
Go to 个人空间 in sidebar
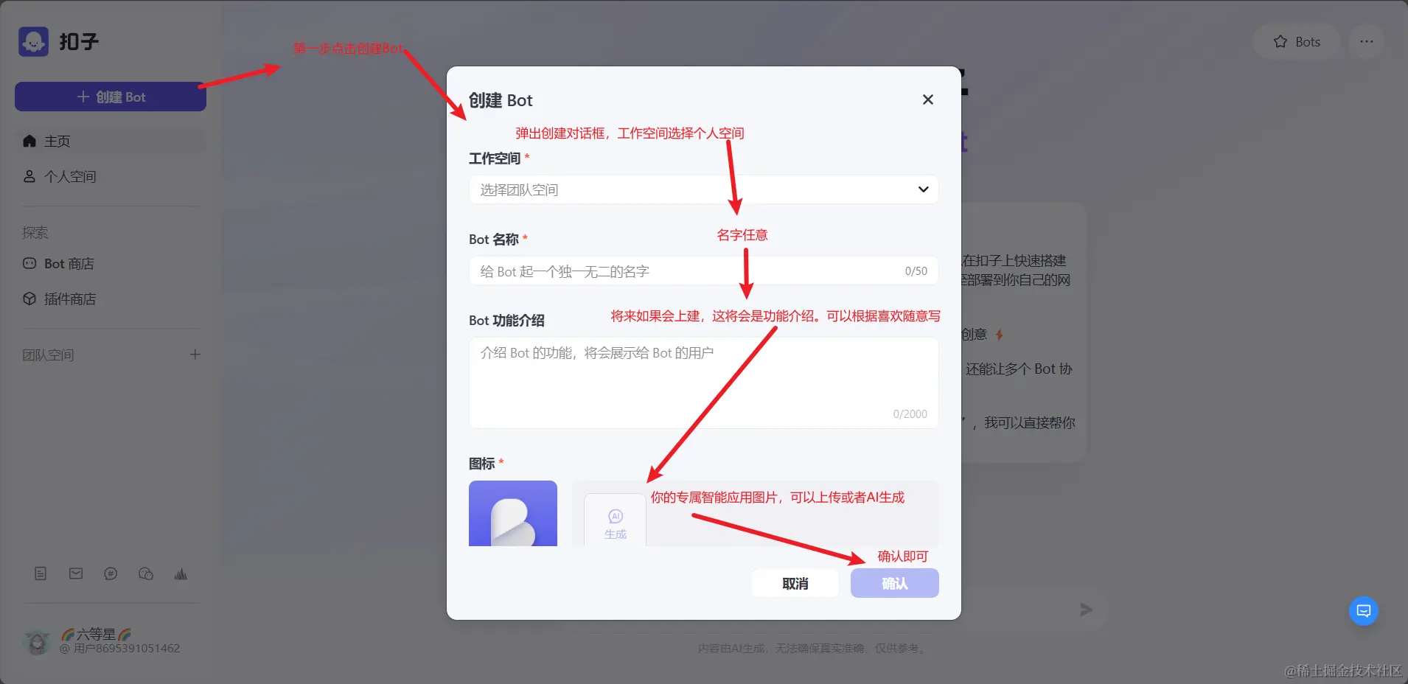tap(111, 176)
